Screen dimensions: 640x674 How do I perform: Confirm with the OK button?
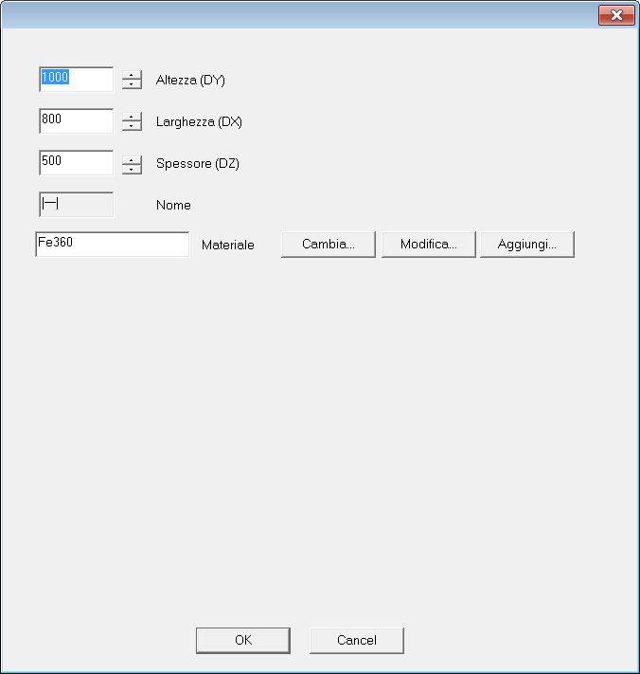pos(243,641)
